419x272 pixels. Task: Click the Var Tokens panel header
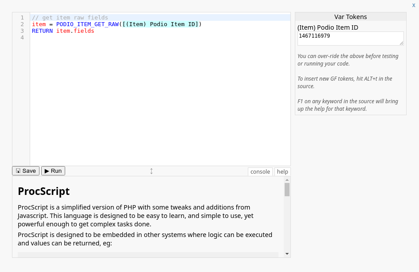click(350, 17)
